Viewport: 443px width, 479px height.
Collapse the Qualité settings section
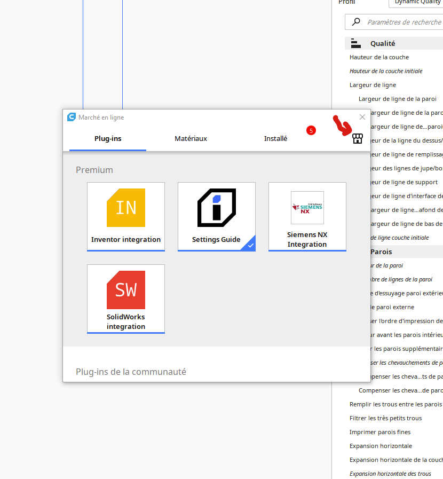(394, 43)
